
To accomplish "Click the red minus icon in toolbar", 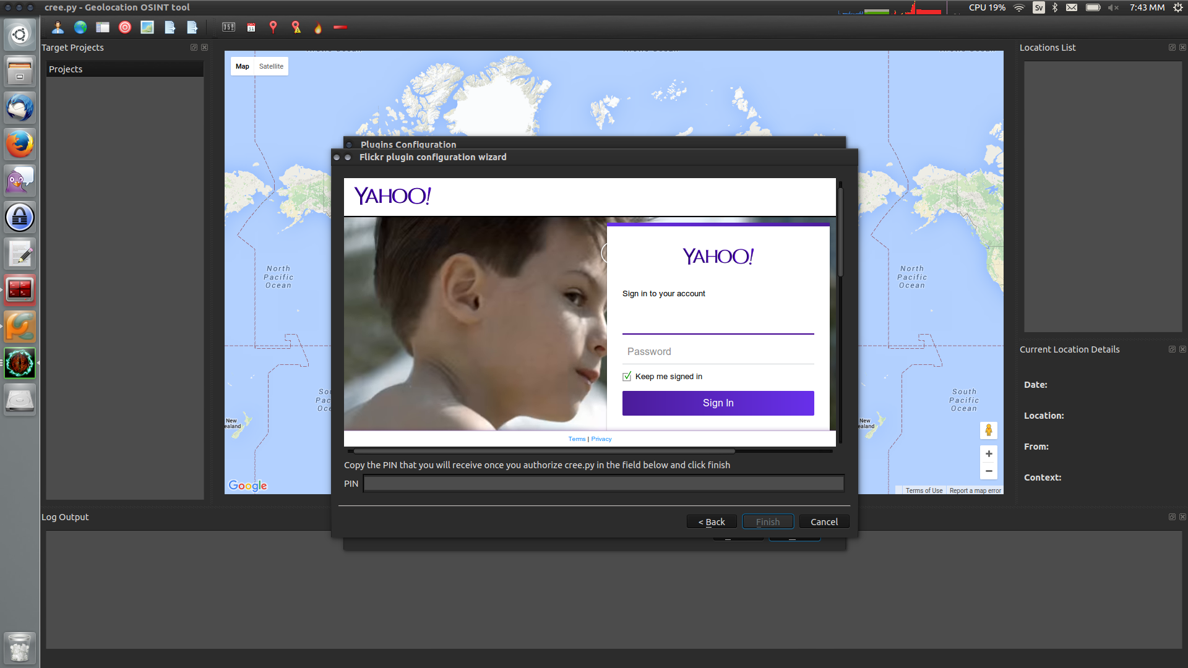I will pyautogui.click(x=340, y=27).
